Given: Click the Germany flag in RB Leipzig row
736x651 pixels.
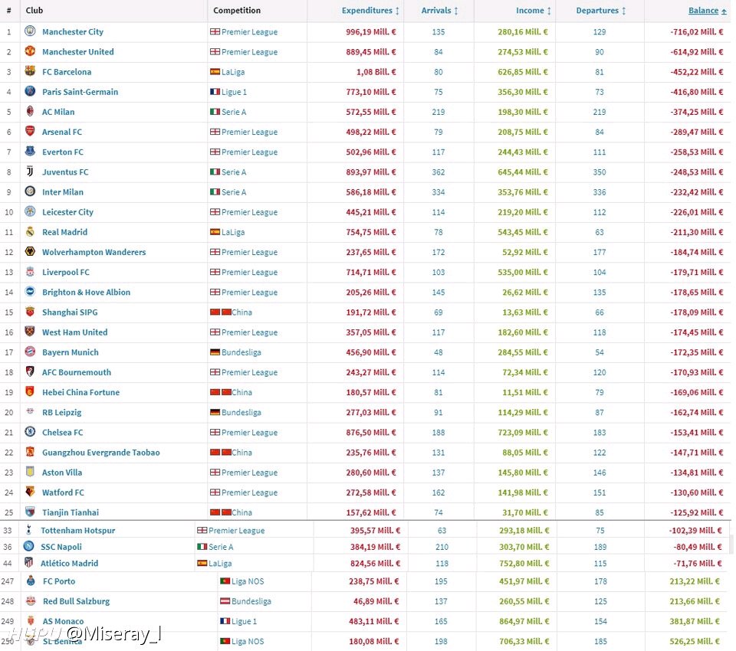Looking at the screenshot, I should (x=215, y=412).
